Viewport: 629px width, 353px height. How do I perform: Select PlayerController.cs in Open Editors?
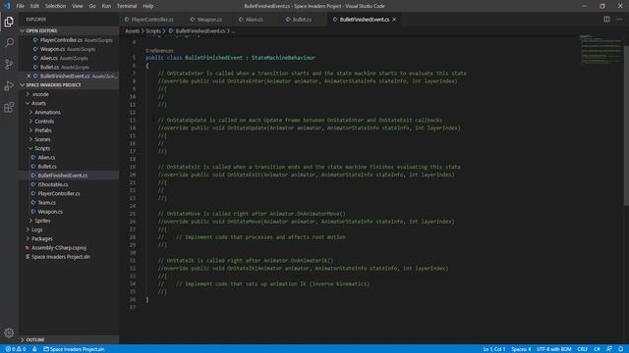pyautogui.click(x=69, y=40)
